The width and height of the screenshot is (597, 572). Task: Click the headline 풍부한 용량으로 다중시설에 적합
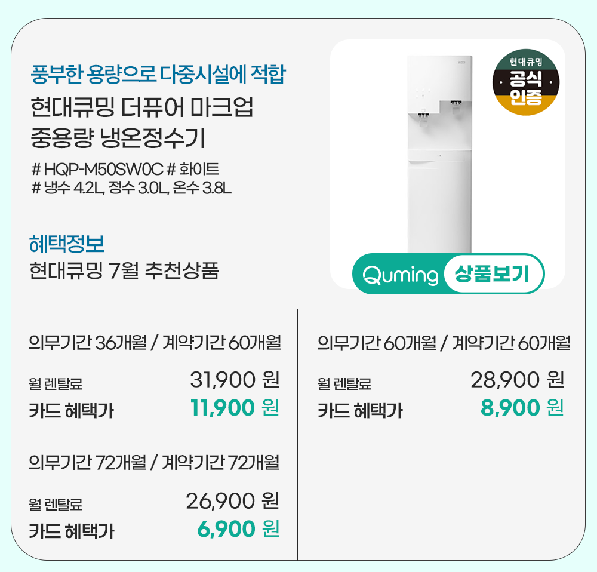(x=158, y=75)
